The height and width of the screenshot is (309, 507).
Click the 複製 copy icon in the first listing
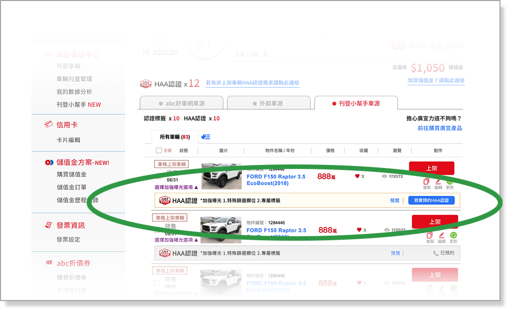click(426, 181)
